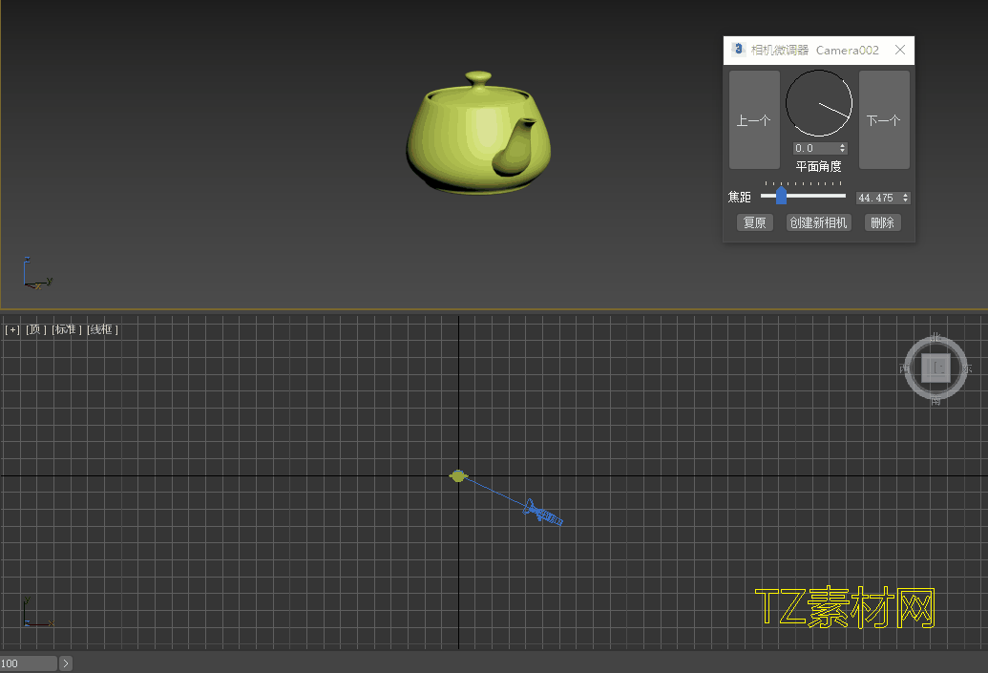This screenshot has width=988, height=673.
Task: Open the [线框] shading mode menu
Action: click(x=102, y=329)
